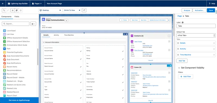Click the cut scissors icon
Viewport: 217px width, 103px height.
[12, 10]
